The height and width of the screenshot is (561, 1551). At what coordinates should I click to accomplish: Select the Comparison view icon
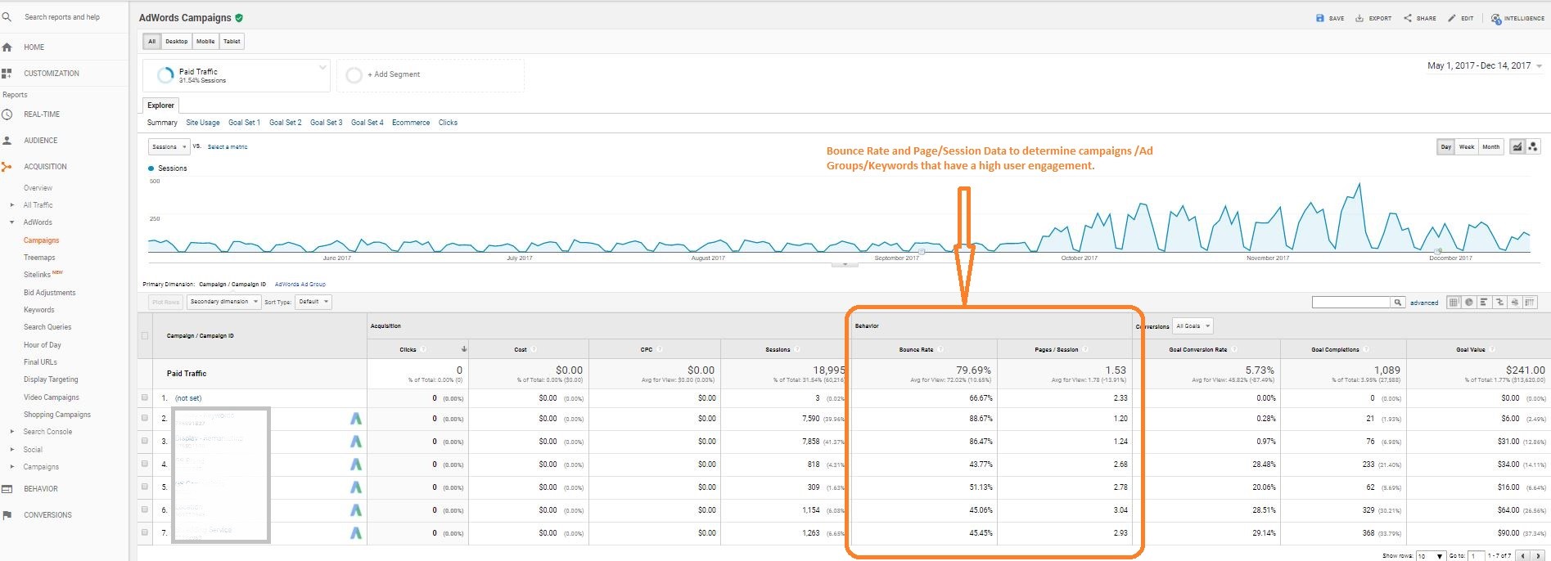[1499, 303]
